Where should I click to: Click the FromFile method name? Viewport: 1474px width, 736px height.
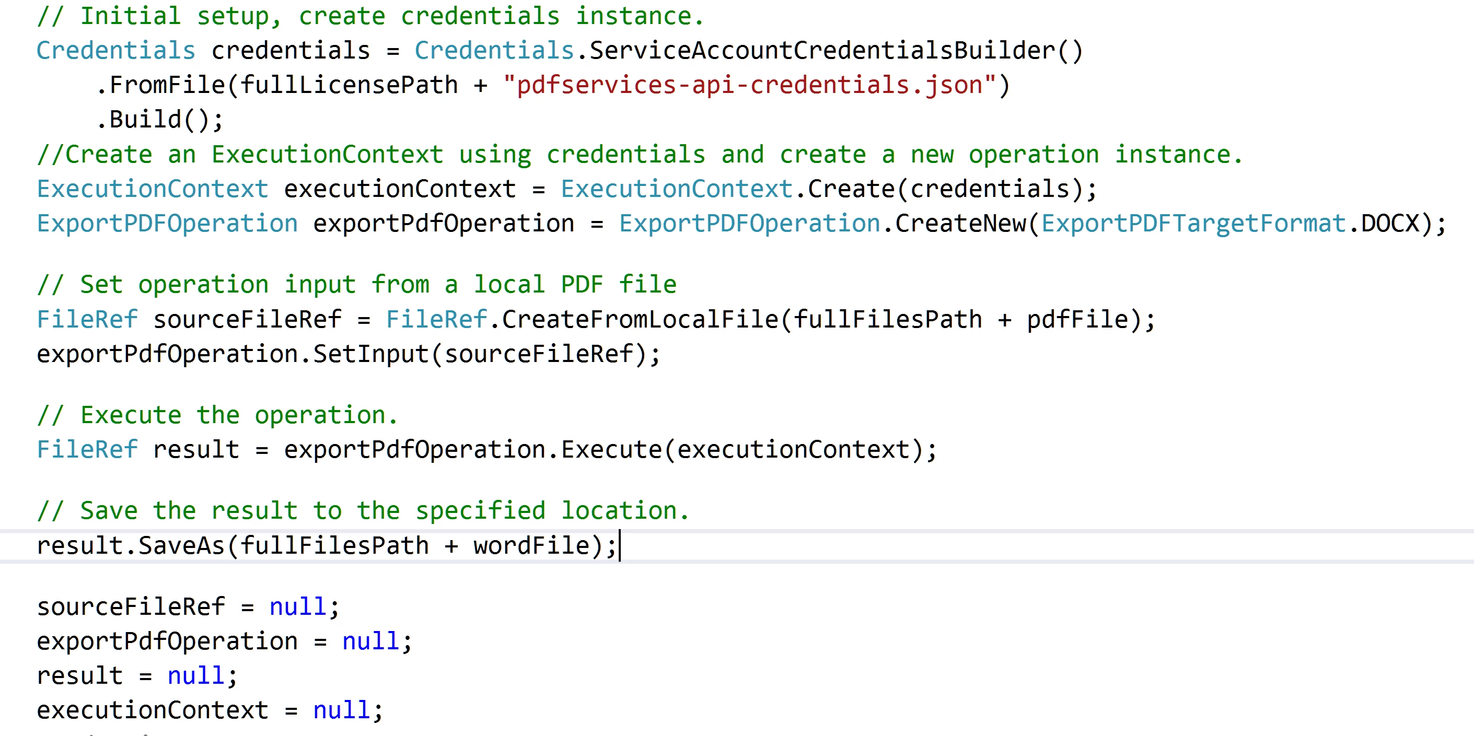(167, 86)
